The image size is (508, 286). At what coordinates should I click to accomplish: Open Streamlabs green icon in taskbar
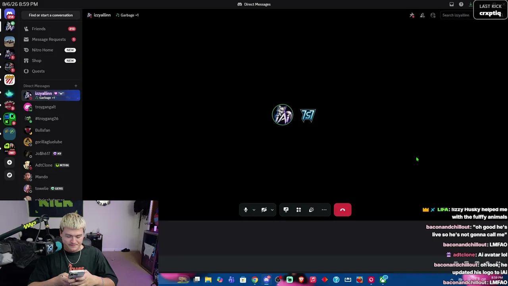pos(290,280)
